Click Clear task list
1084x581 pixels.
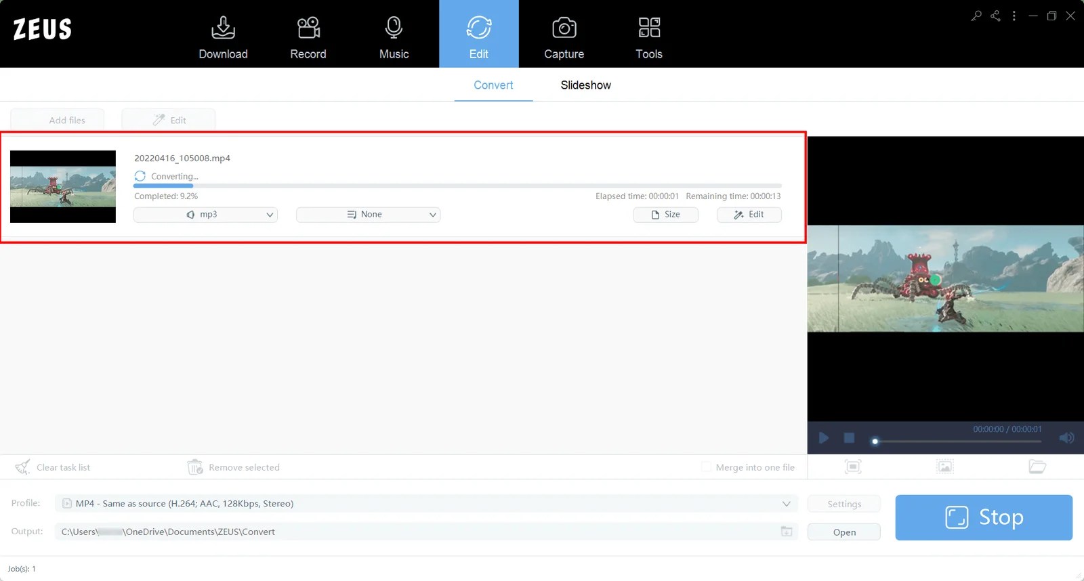tap(53, 467)
